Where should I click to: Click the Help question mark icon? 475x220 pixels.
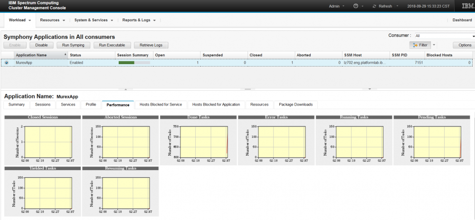point(356,6)
